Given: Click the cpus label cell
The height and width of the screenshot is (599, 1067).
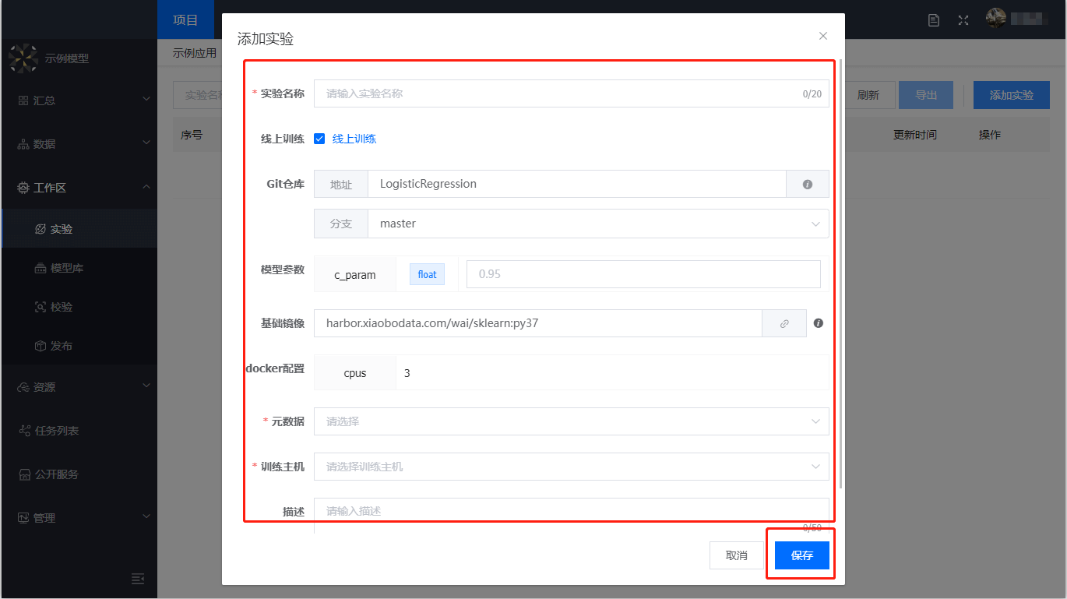Looking at the screenshot, I should (355, 373).
